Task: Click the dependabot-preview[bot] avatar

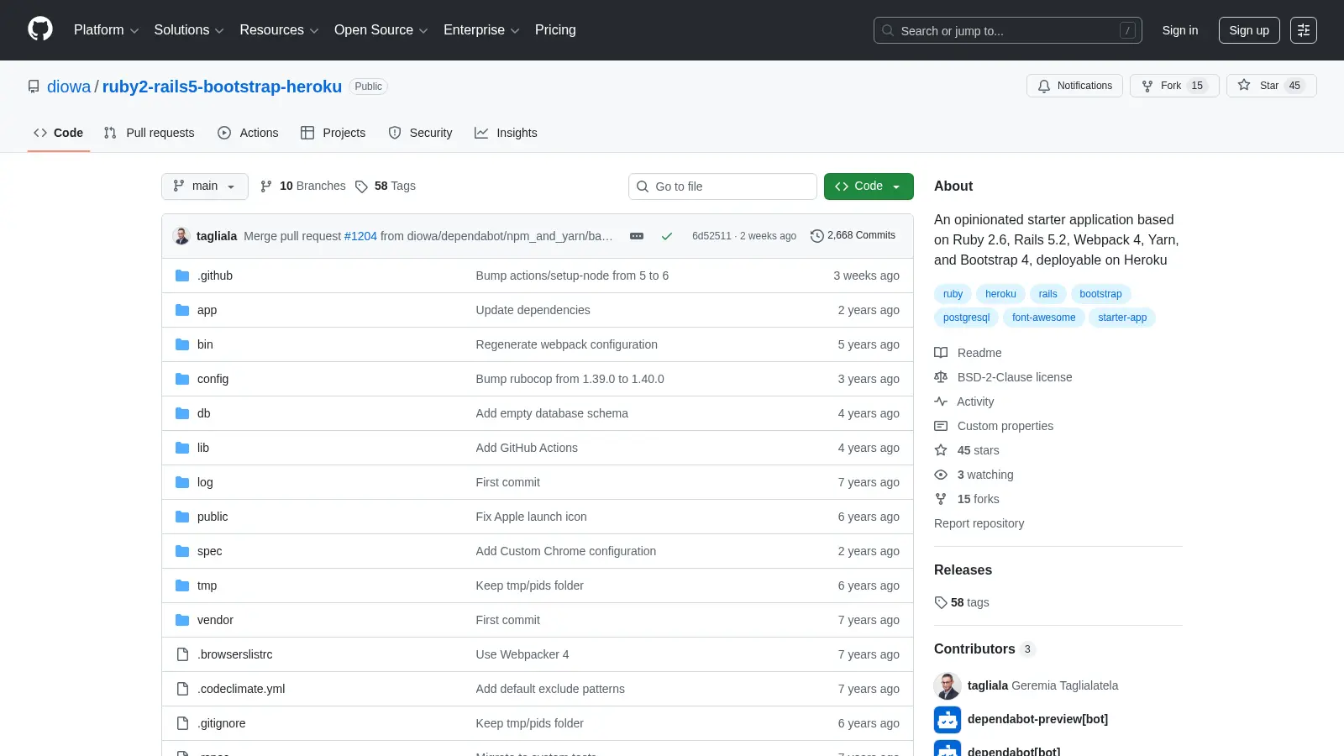Action: point(948,719)
